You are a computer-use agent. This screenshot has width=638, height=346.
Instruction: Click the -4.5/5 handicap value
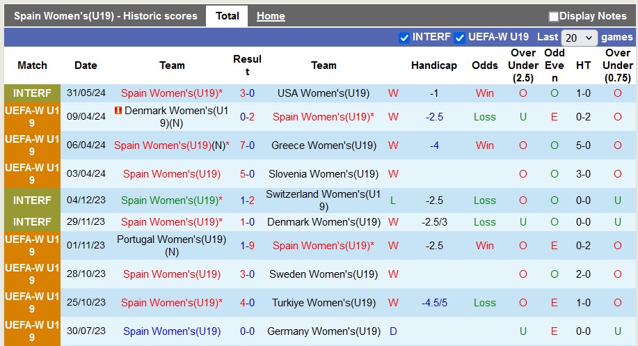point(434,302)
